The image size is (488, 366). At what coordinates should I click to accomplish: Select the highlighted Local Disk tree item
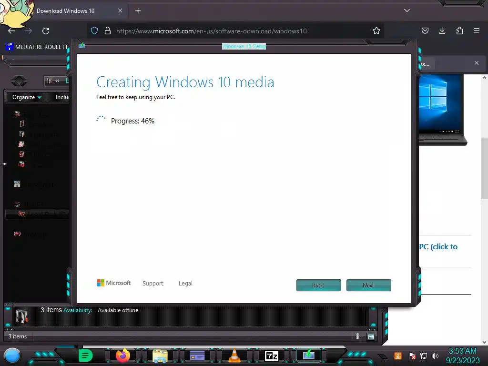tap(37, 214)
